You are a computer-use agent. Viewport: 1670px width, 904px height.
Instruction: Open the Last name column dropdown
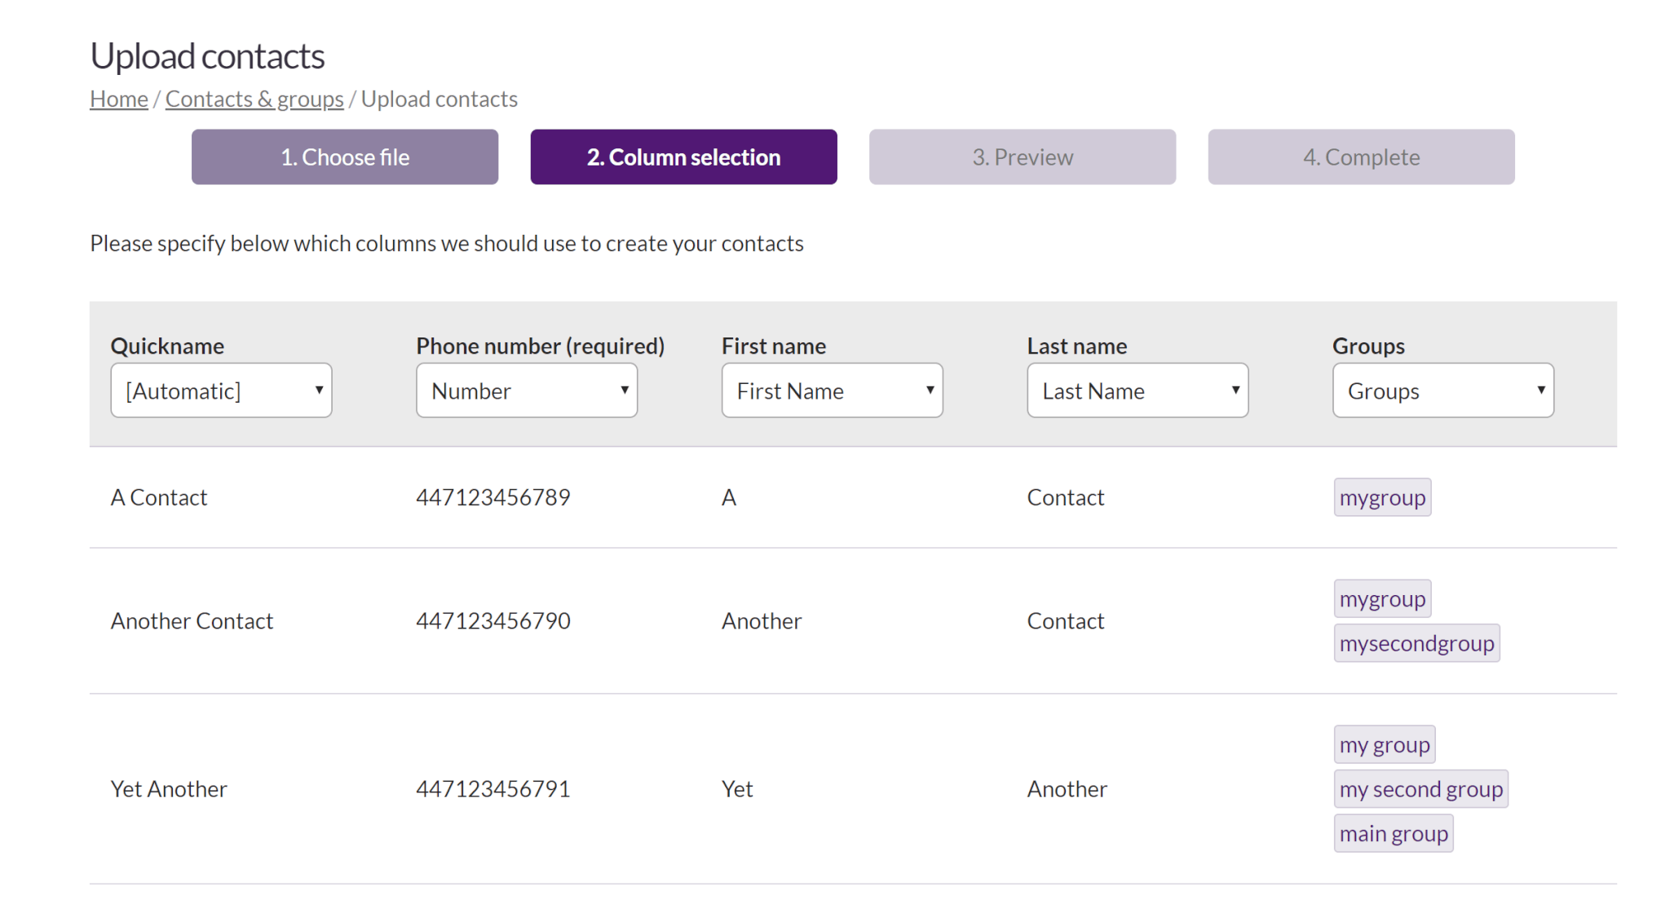tap(1137, 390)
